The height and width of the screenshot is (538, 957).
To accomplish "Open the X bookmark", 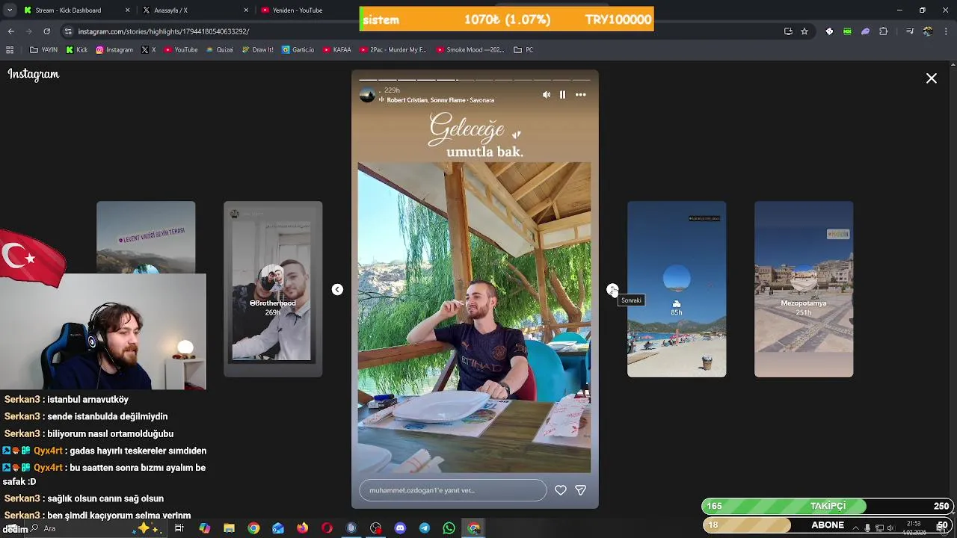I will pos(149,50).
